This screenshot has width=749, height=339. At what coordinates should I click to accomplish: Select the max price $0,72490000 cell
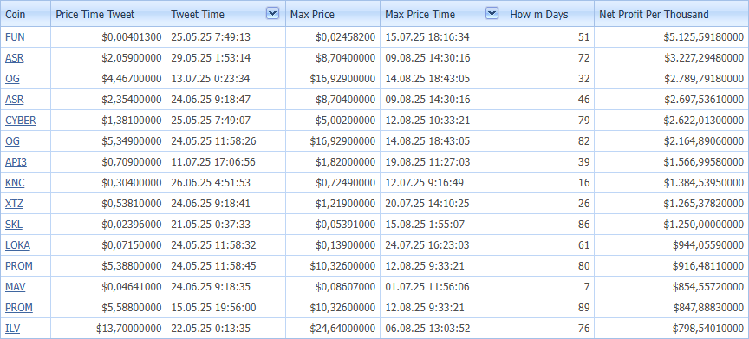click(x=333, y=183)
